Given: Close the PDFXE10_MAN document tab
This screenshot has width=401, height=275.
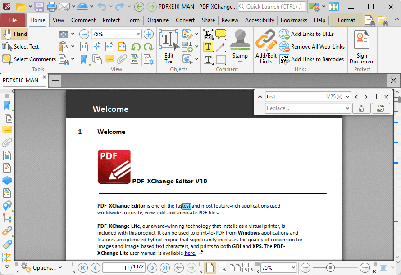Looking at the screenshot, I should pos(44,77).
